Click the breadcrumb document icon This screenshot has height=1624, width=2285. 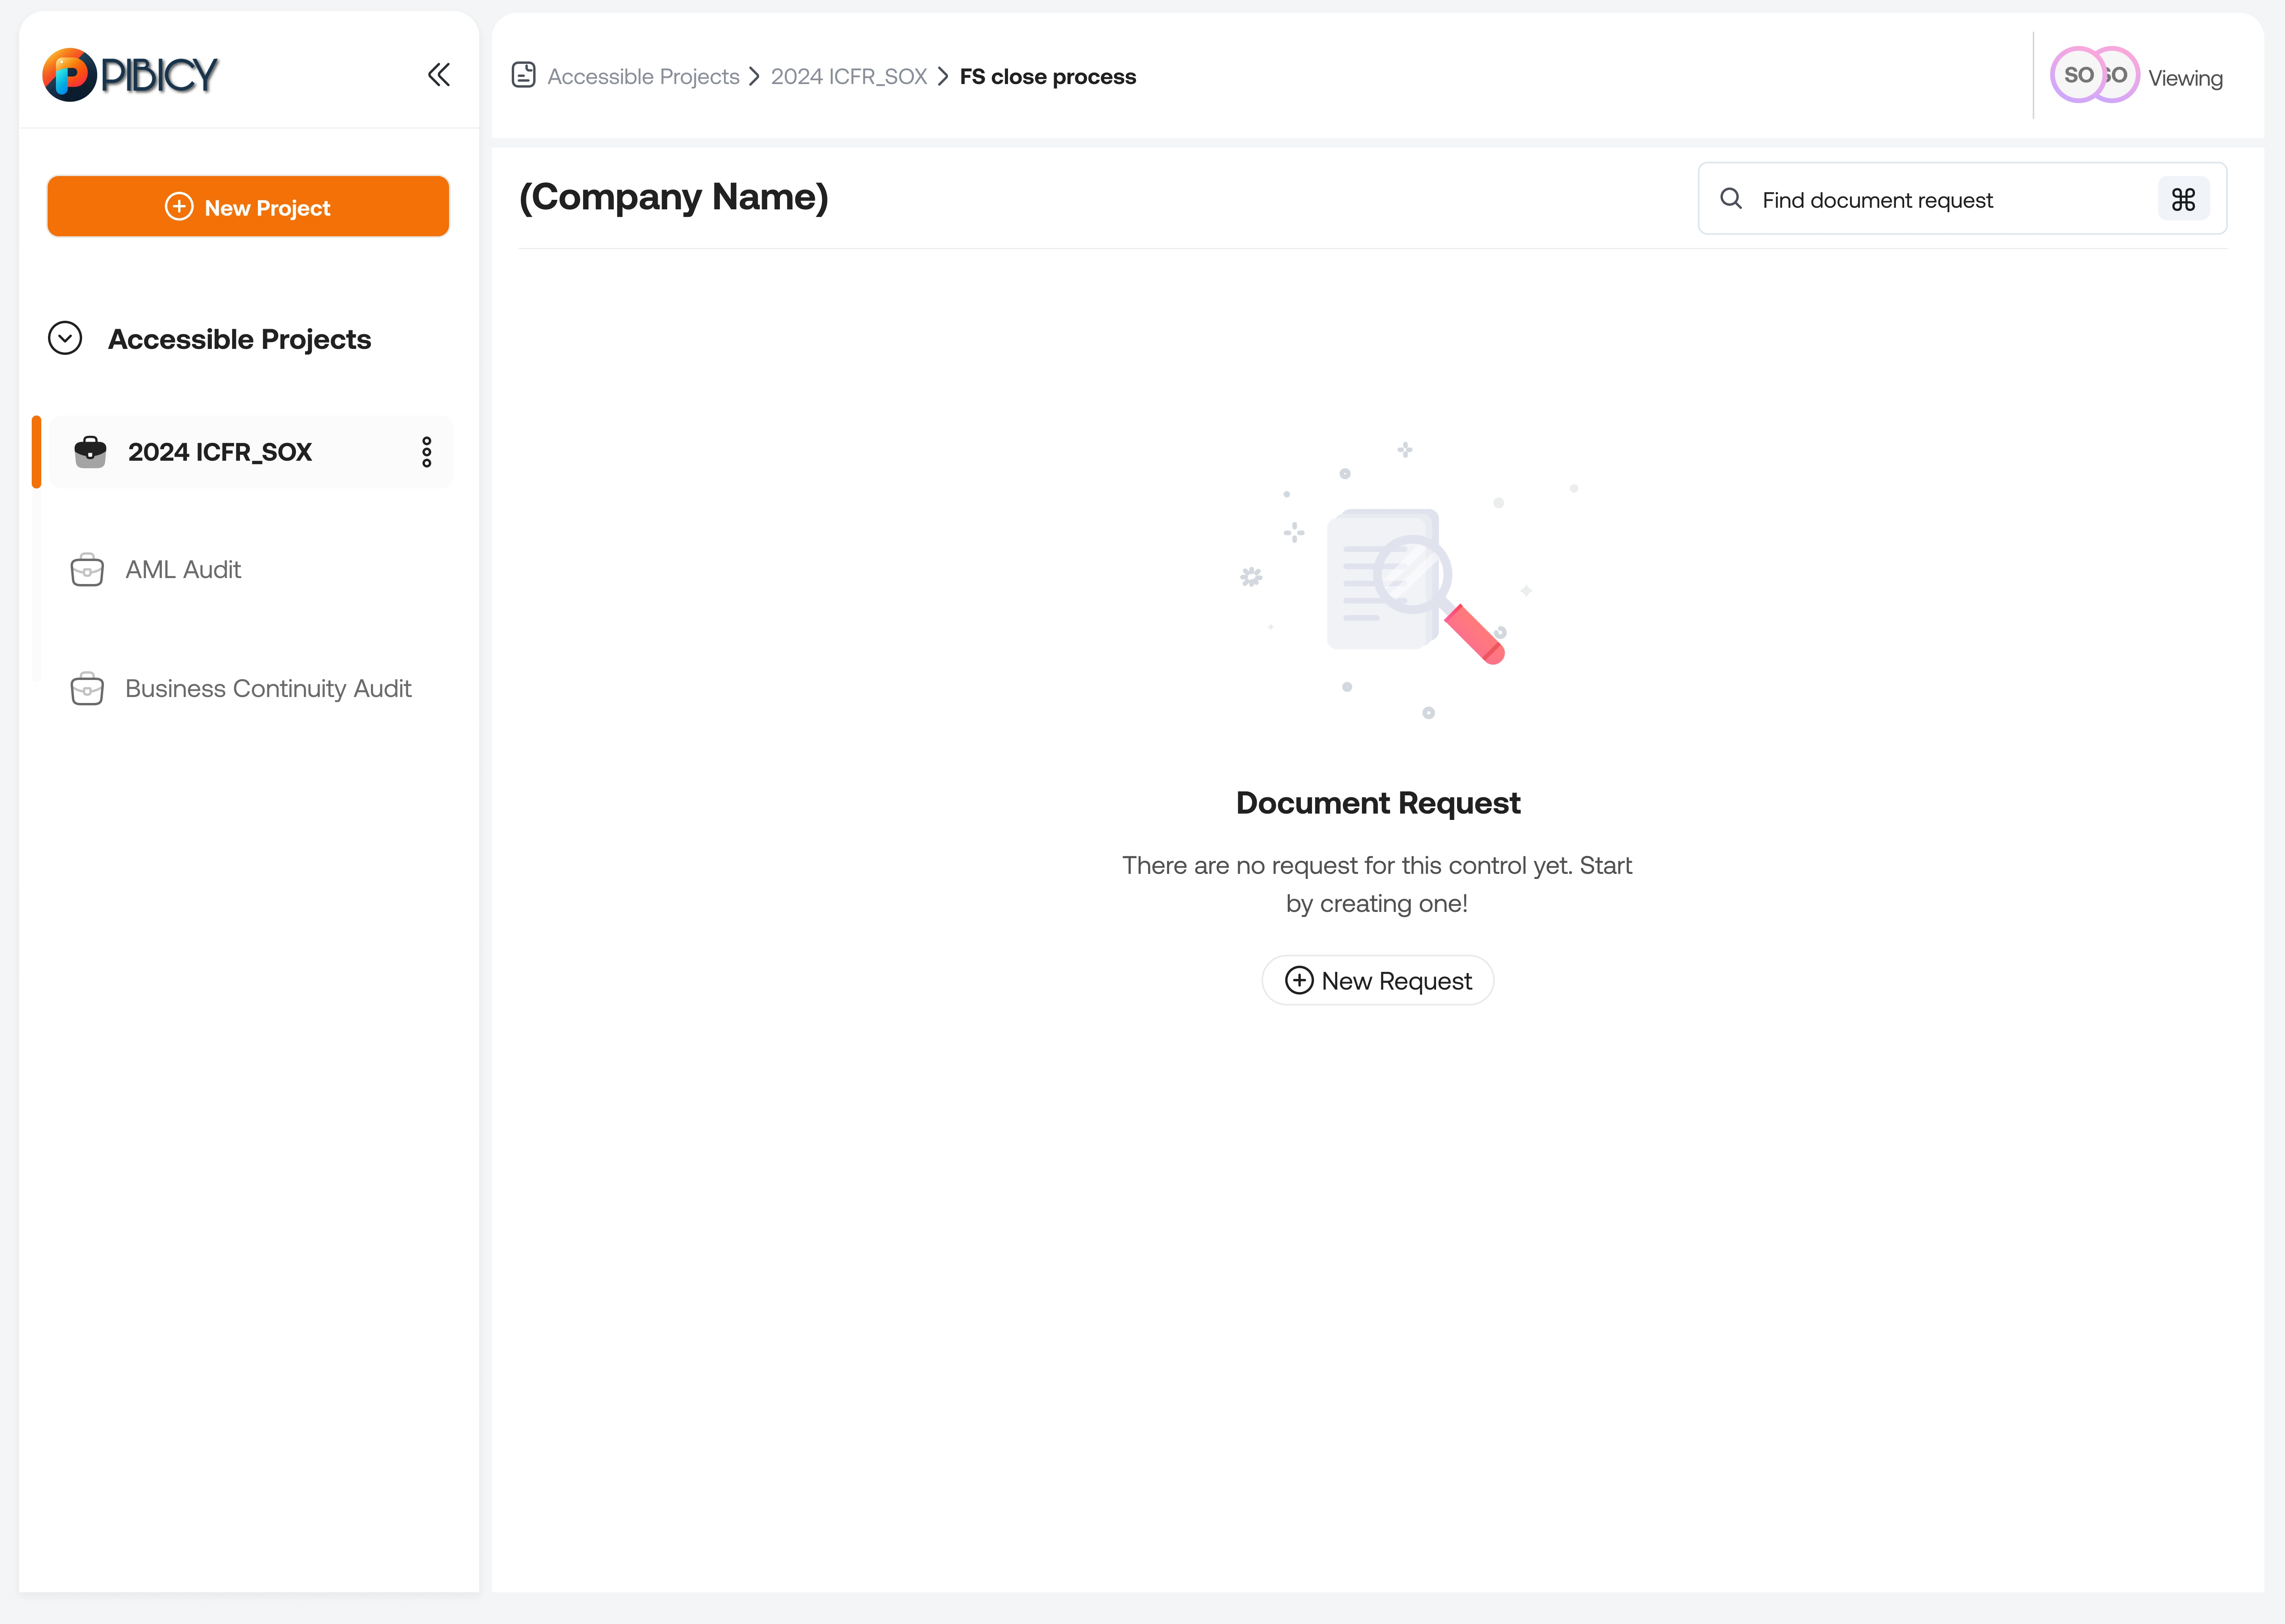(523, 75)
